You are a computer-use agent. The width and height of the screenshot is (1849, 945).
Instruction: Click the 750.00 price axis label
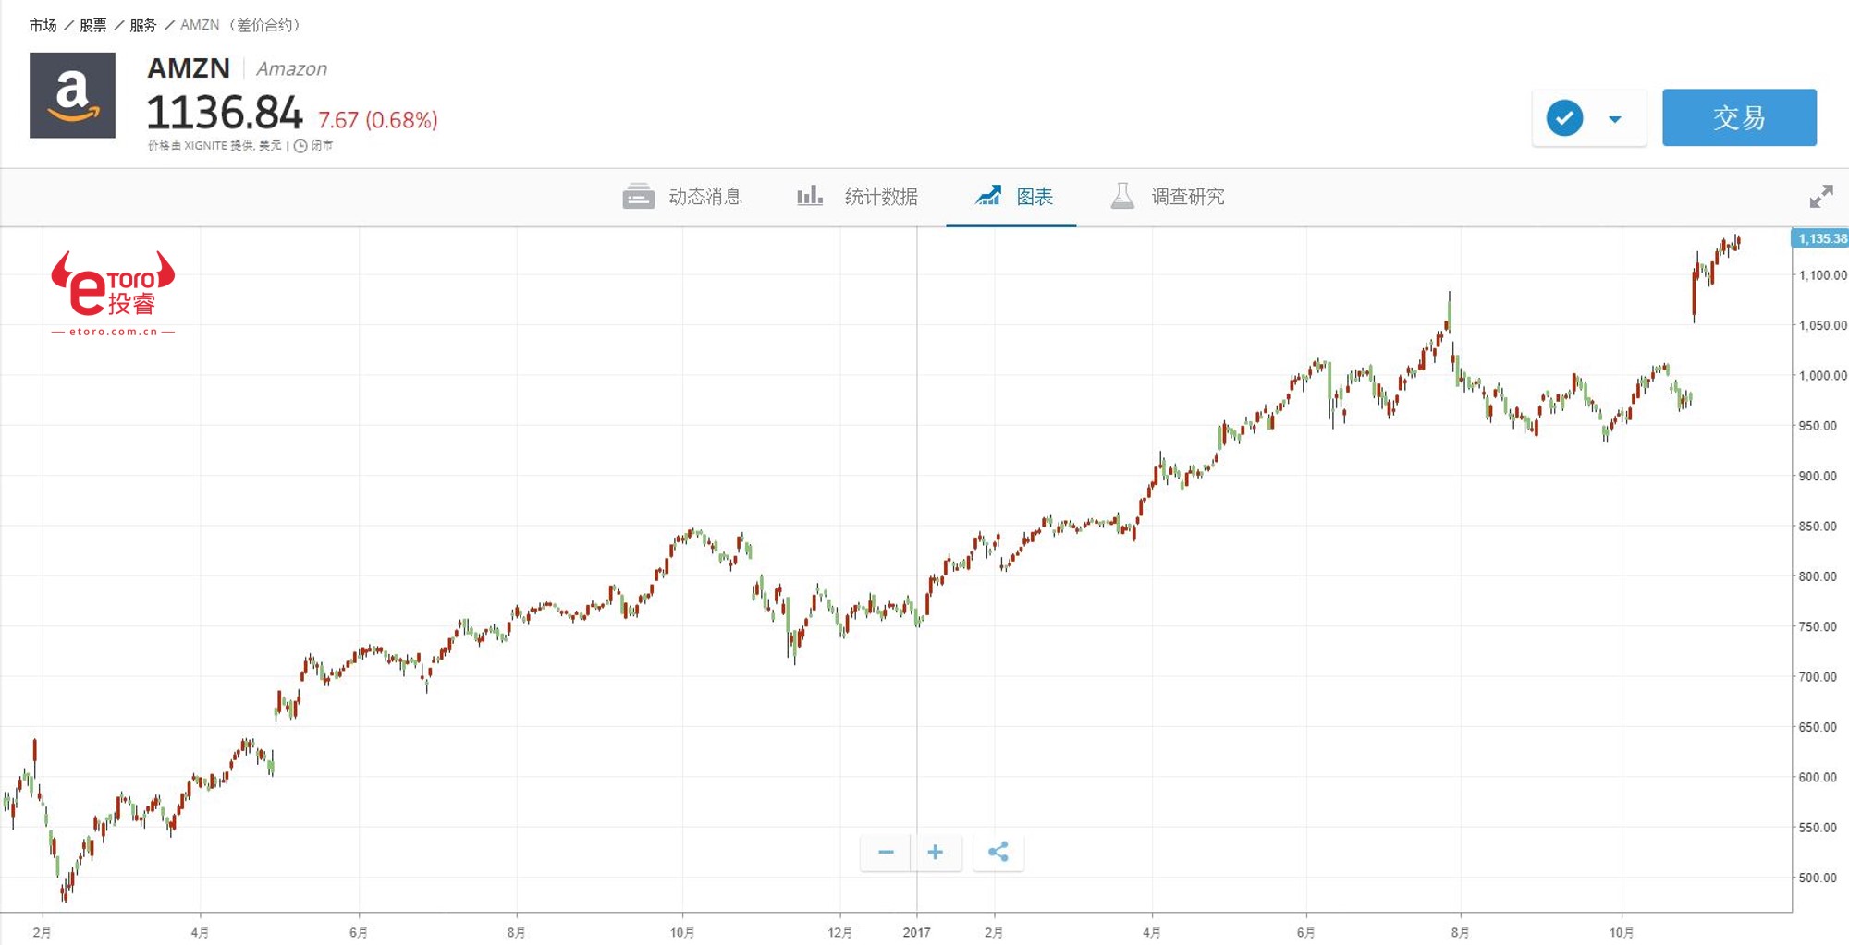1818,626
